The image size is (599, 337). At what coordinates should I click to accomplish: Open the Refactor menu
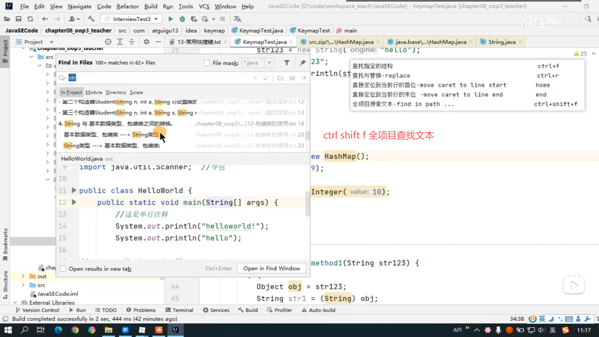127,6
